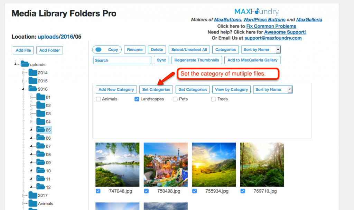Viewport: 354px width, 210px height.
Task: Select the Animals folder icon
Action: coord(33,203)
